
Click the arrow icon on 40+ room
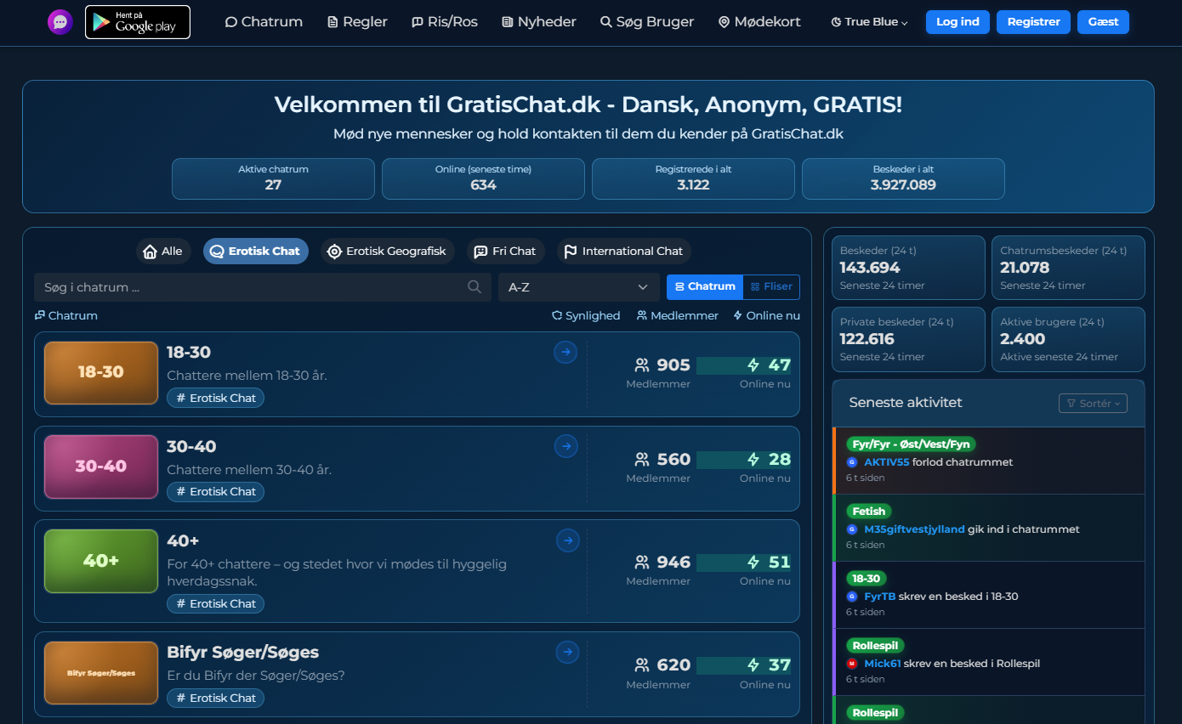pyautogui.click(x=568, y=540)
